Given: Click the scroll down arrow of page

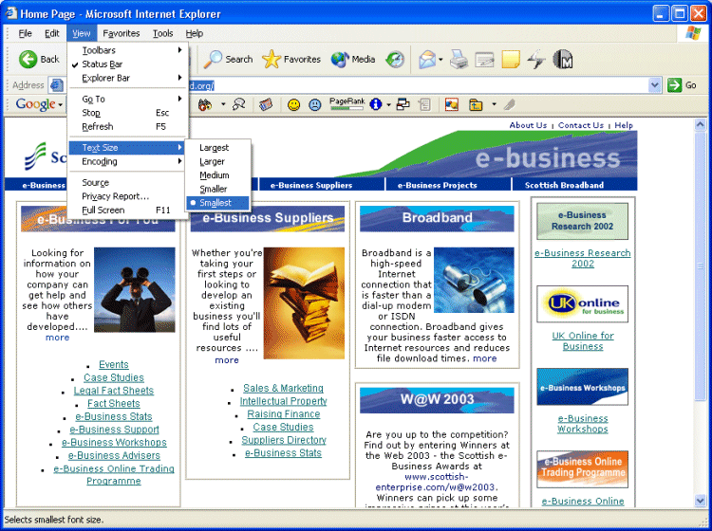Looking at the screenshot, I should 700,500.
